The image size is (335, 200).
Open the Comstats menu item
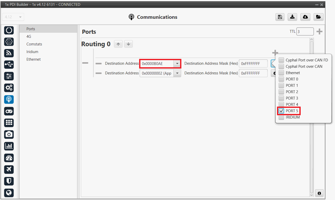coord(34,44)
